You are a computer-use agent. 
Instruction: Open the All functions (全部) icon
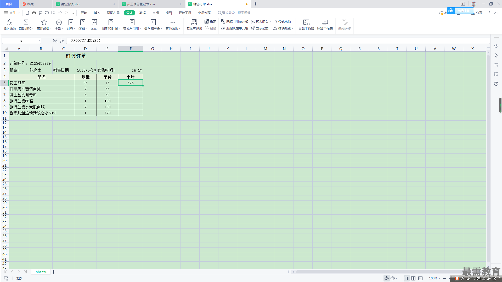[x=59, y=22]
